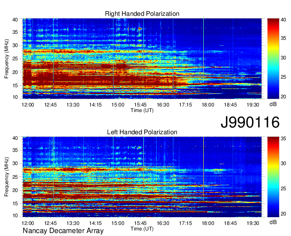Viewport: 291px width, 236px height.
Task: Click the 18:45 tick on Right Handed time axis
Action: coord(230,105)
